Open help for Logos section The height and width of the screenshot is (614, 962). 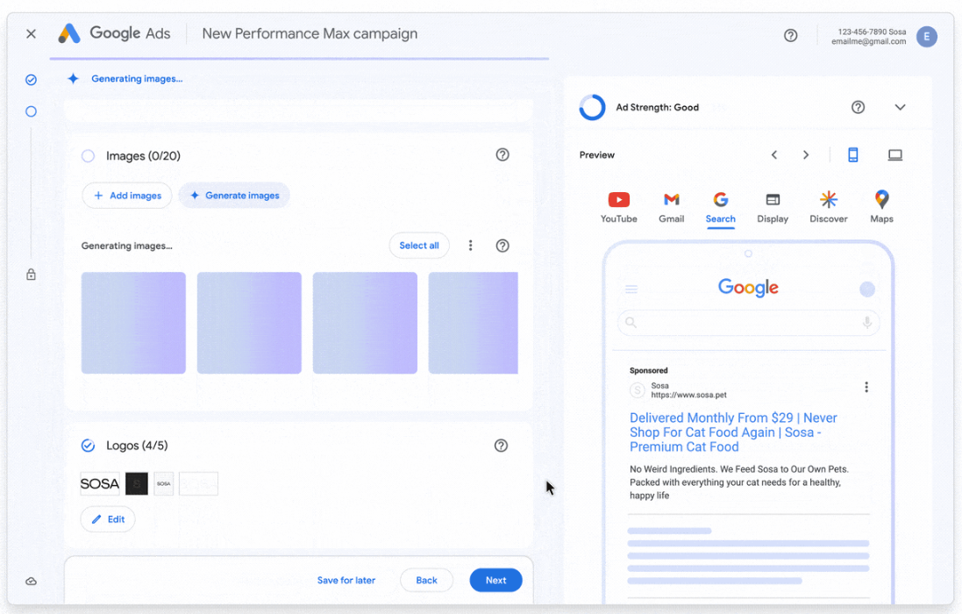coord(502,446)
